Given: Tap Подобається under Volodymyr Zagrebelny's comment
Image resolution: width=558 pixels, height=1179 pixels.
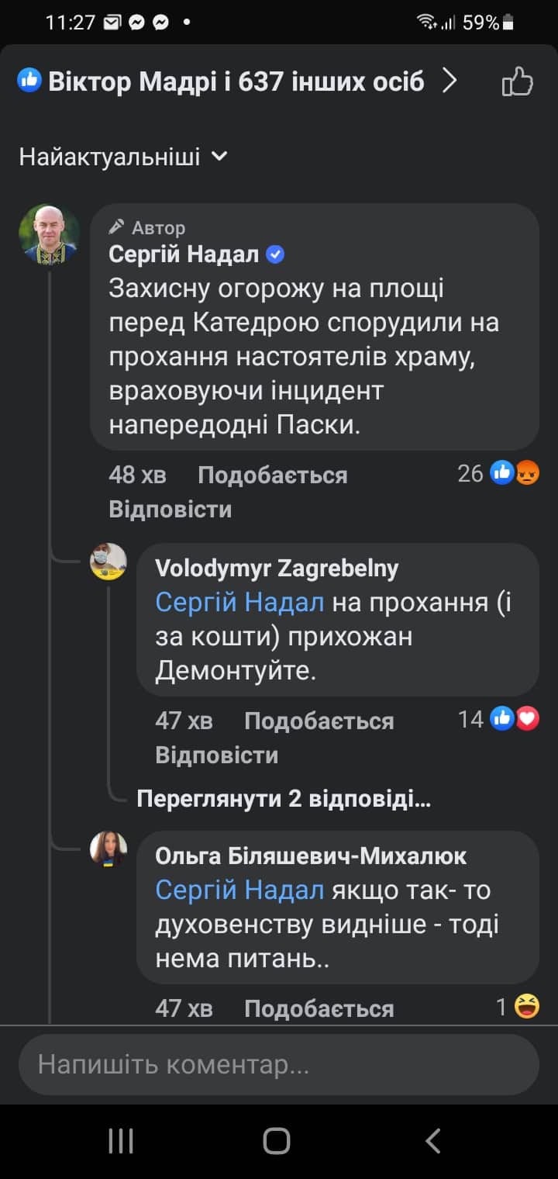Looking at the screenshot, I should point(319,720).
